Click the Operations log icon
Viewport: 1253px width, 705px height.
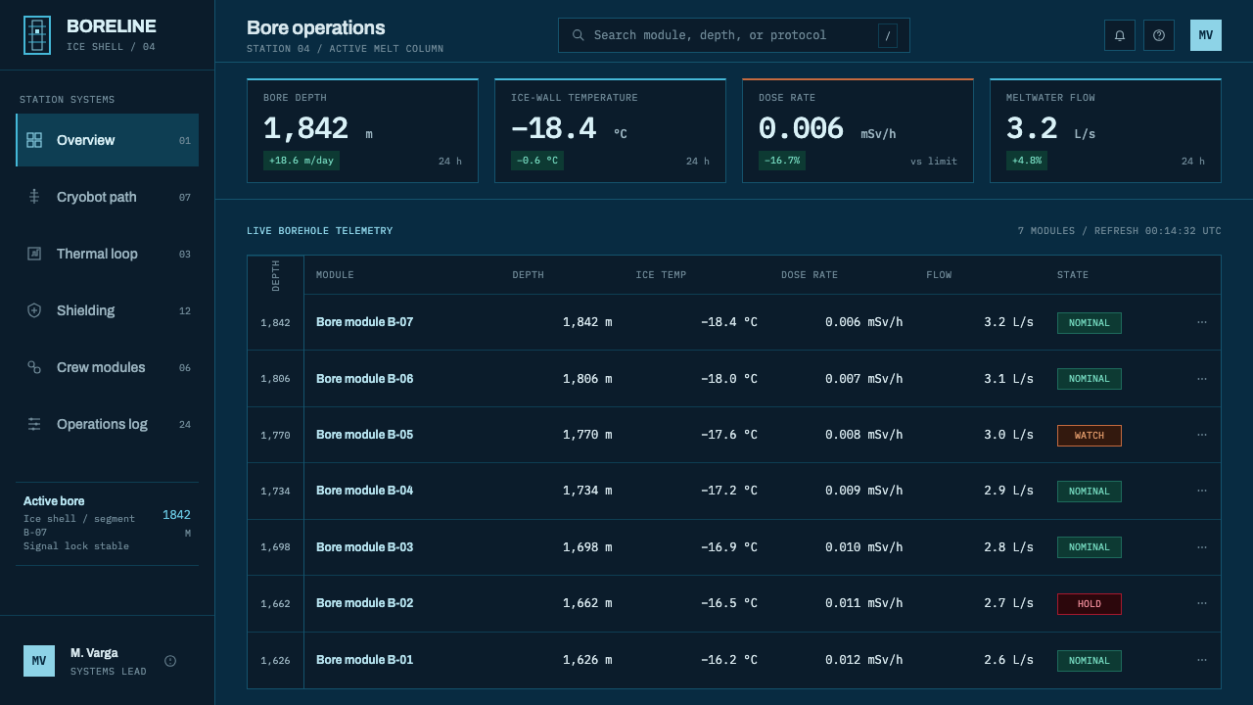point(34,424)
